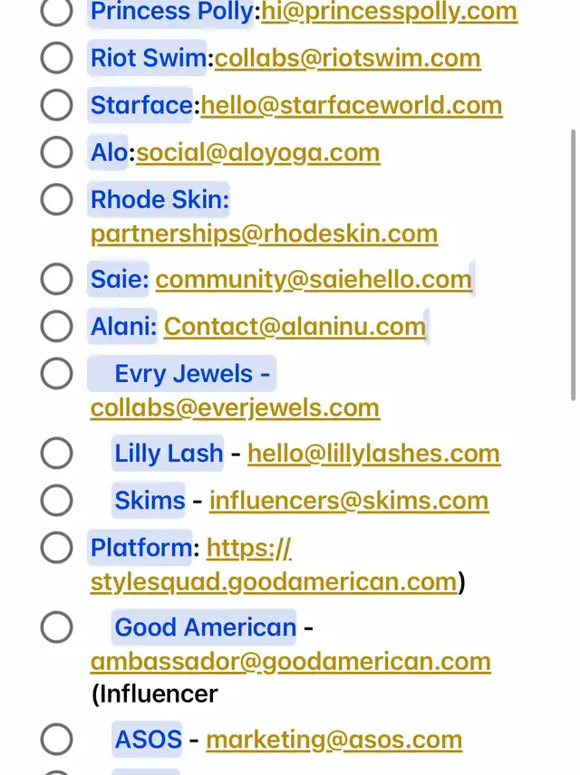Tap partnerships@rhodeskin.com link

coord(264,234)
